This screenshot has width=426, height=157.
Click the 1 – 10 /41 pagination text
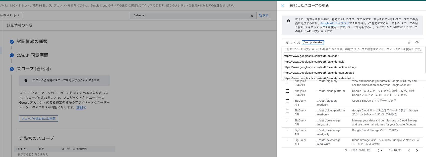click(395, 150)
